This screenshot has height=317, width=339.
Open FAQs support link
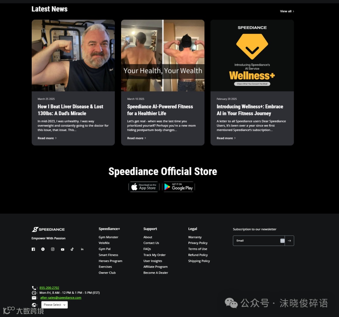[x=147, y=249]
